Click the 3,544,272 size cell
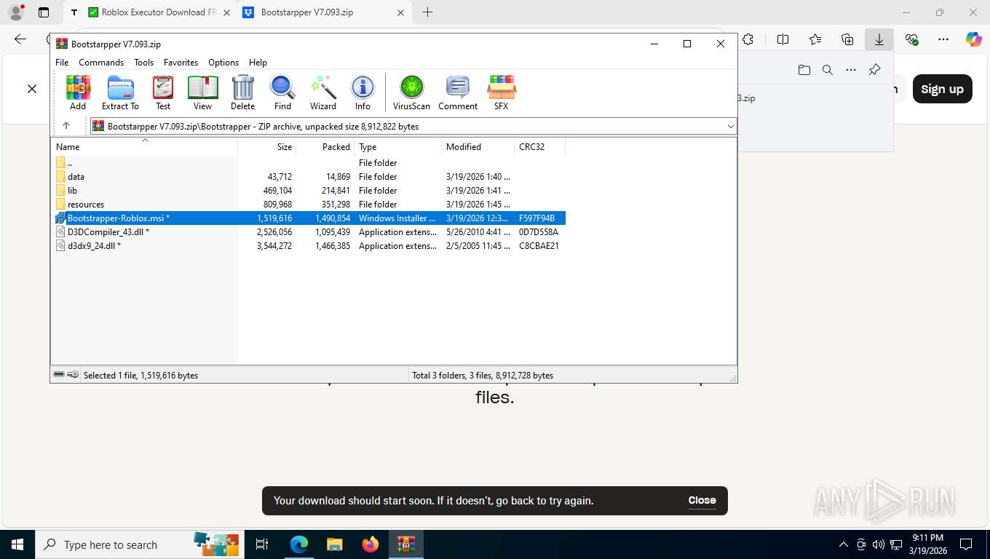The height and width of the screenshot is (559, 990). point(274,246)
